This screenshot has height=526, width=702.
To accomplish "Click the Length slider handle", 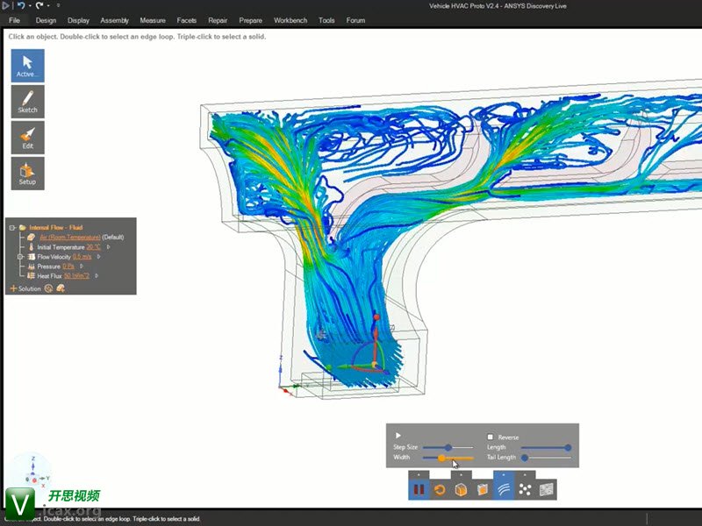I will [x=568, y=447].
